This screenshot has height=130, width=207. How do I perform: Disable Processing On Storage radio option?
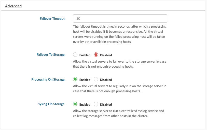click(96, 79)
